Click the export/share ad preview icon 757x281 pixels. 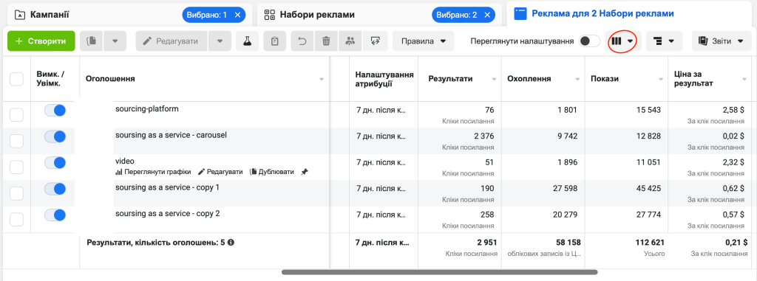pos(375,41)
